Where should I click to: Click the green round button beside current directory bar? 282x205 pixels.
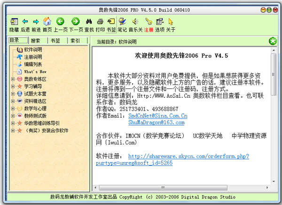(273, 41)
